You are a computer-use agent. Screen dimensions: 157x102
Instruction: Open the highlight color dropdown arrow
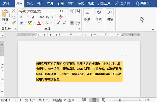coord(34,23)
